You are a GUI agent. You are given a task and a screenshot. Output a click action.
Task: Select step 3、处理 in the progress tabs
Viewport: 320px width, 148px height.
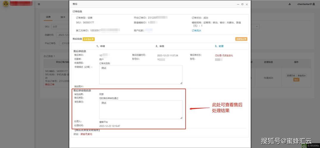coord(219,46)
